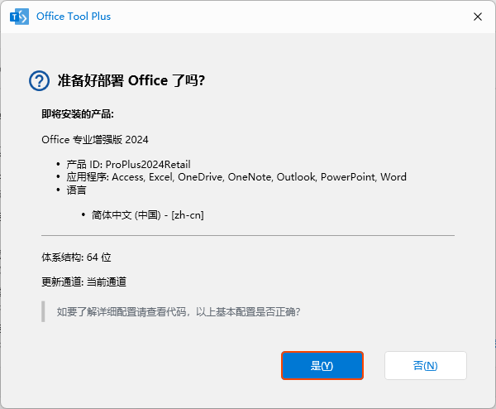Screen dimensions: 496x409
Task: Click the heading 准备好部署 Office 了吗?
Action: pos(131,80)
